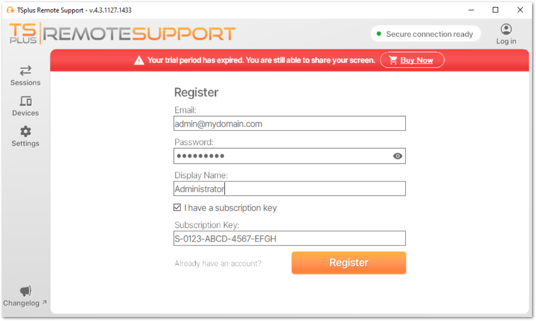Click the warning triangle in the red banner

tap(140, 60)
